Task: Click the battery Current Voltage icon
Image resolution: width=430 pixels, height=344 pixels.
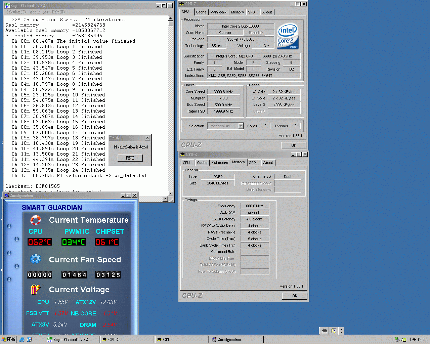Action: tap(36, 290)
